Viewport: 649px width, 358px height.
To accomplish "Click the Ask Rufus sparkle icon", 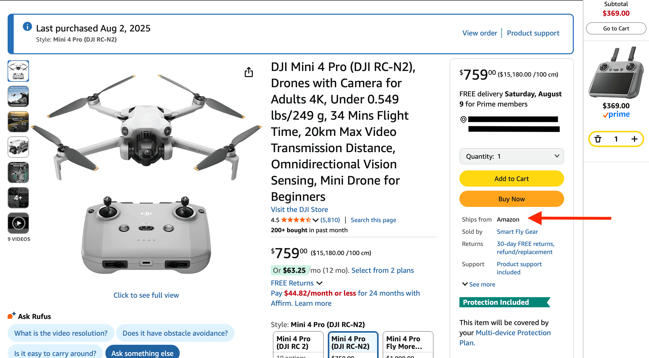I will [x=11, y=315].
